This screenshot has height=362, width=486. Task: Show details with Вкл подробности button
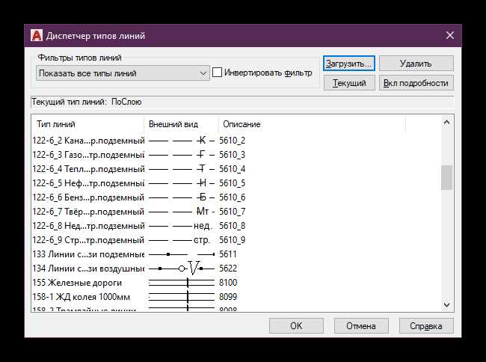(416, 83)
